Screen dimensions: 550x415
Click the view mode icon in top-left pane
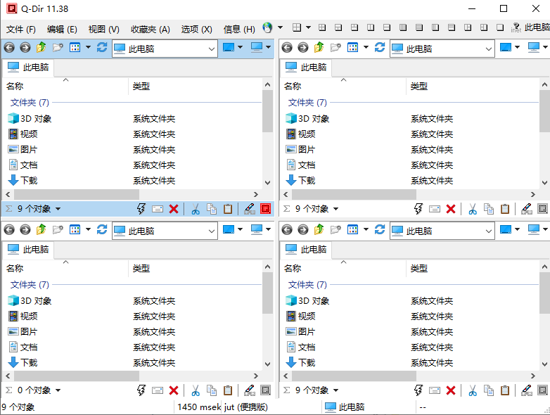(75, 47)
